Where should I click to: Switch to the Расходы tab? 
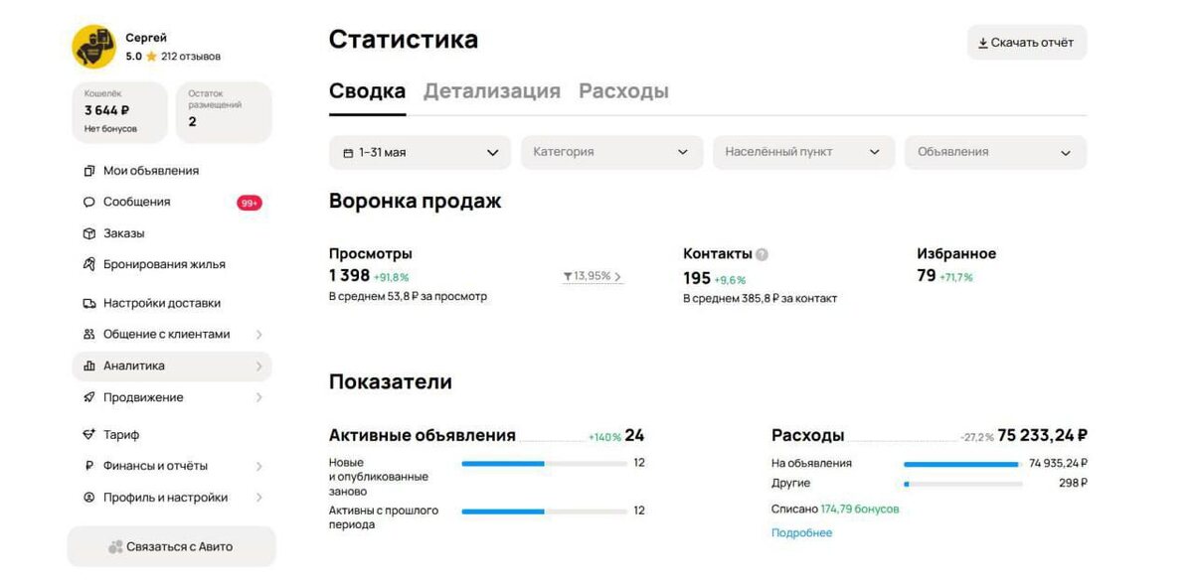[x=623, y=91]
